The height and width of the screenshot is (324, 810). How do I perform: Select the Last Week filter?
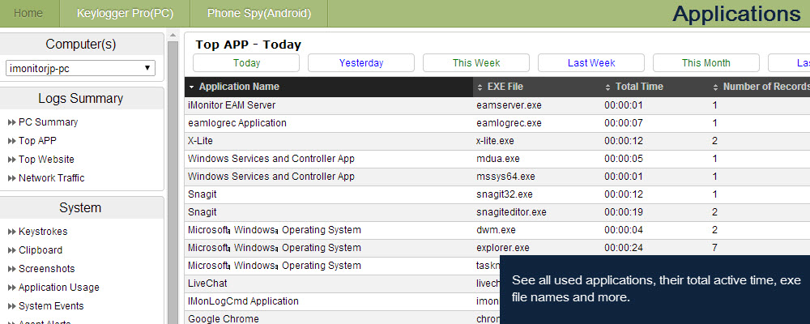[591, 63]
